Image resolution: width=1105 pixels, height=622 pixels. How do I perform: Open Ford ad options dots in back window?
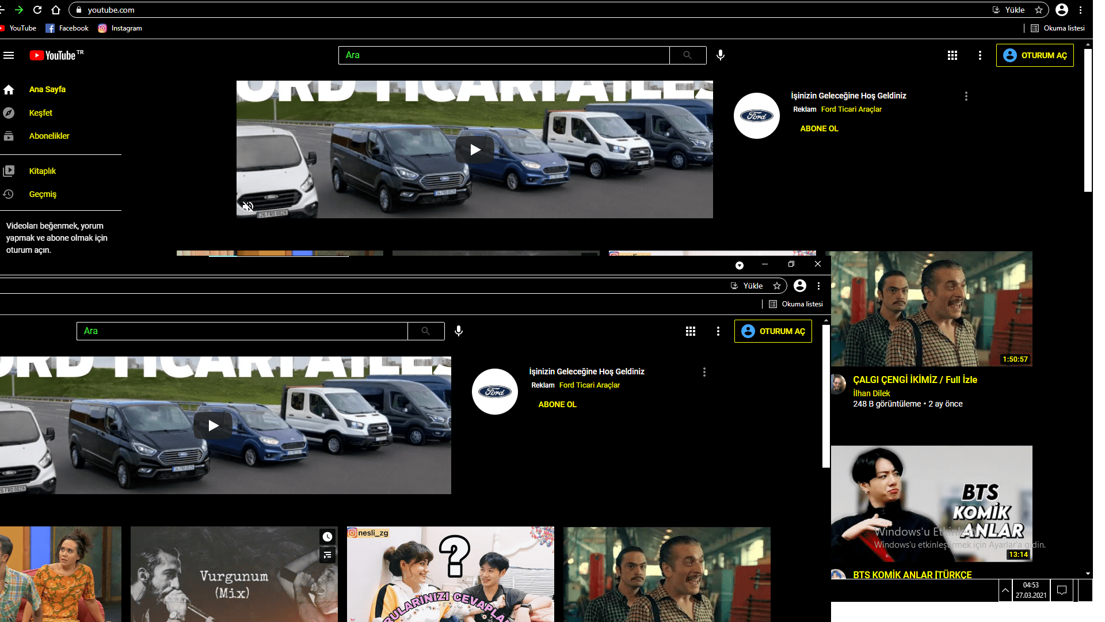pyautogui.click(x=966, y=96)
